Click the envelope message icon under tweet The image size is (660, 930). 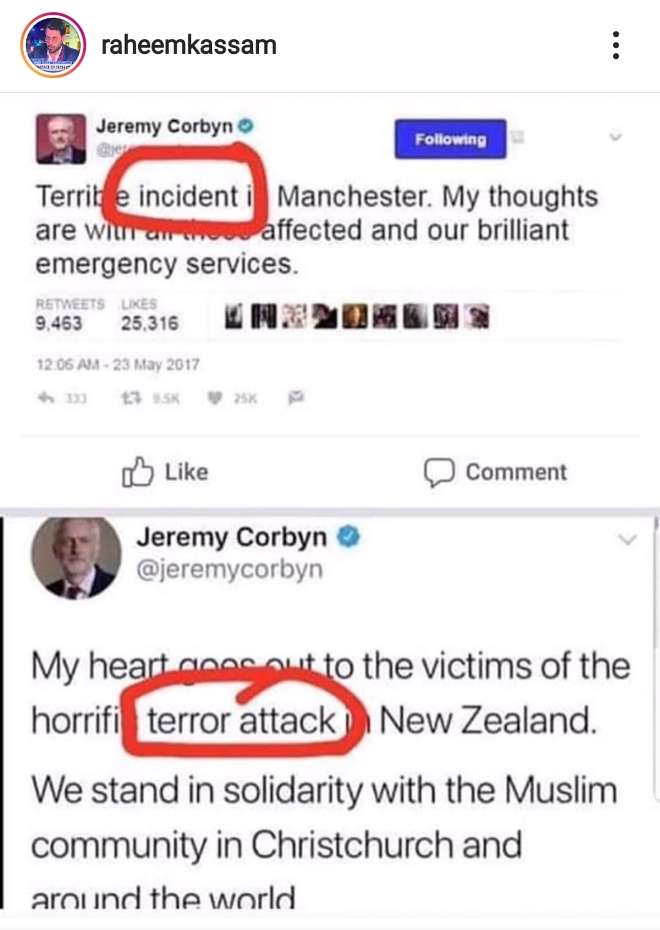tap(296, 399)
